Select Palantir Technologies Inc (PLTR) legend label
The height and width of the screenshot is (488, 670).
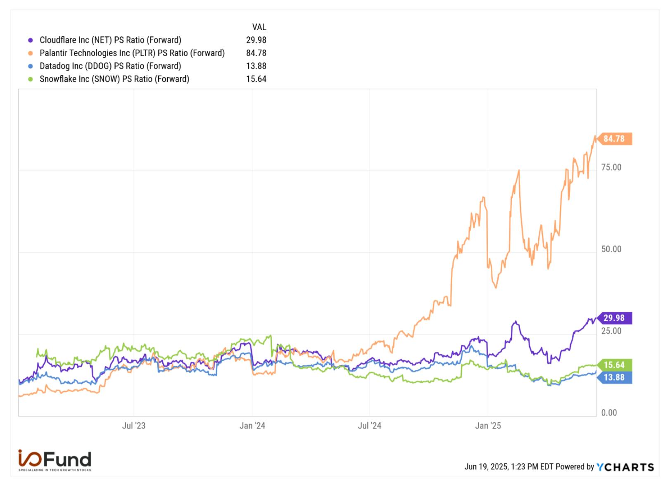pyautogui.click(x=132, y=53)
